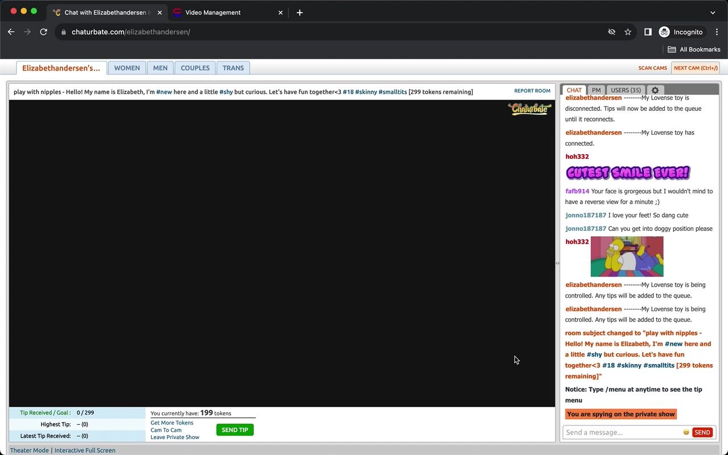Screen dimensions: 728x455
Task: Click jonno187187 beside I love your feet
Action: (586, 215)
